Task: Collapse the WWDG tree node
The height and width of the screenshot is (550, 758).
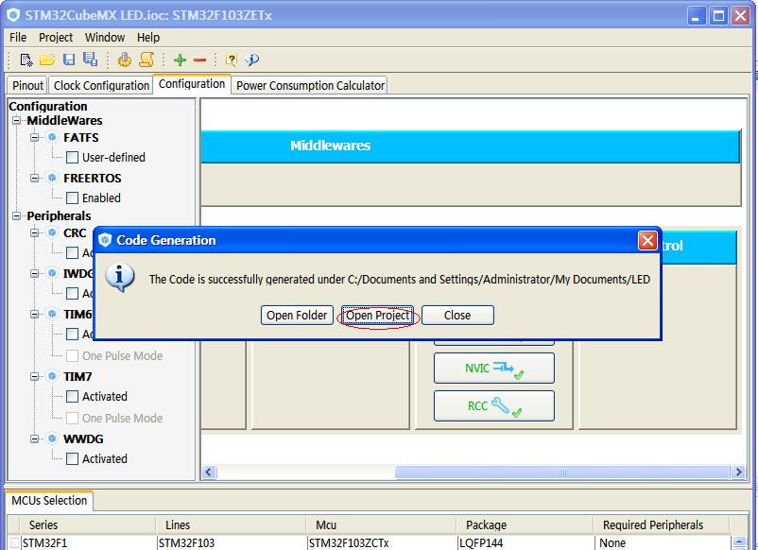Action: click(34, 438)
